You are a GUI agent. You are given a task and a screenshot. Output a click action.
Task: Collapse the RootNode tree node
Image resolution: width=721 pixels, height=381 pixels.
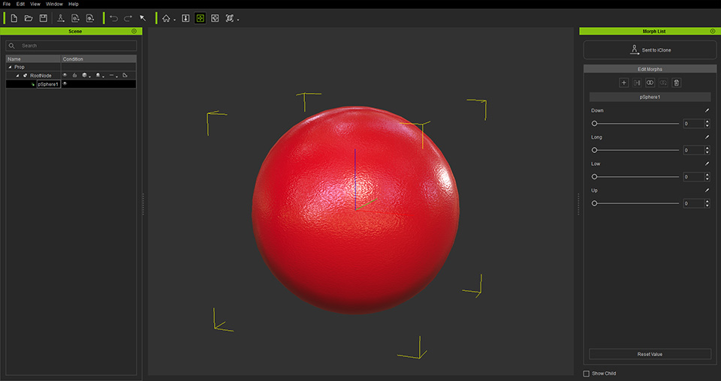click(x=17, y=75)
